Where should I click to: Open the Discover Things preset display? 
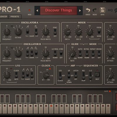coord(58,11)
